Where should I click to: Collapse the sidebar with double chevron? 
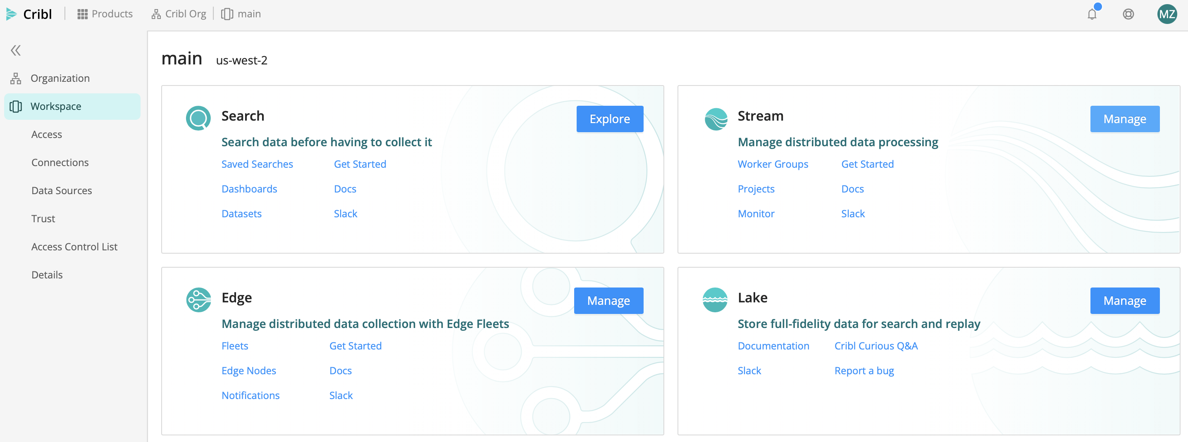[16, 50]
